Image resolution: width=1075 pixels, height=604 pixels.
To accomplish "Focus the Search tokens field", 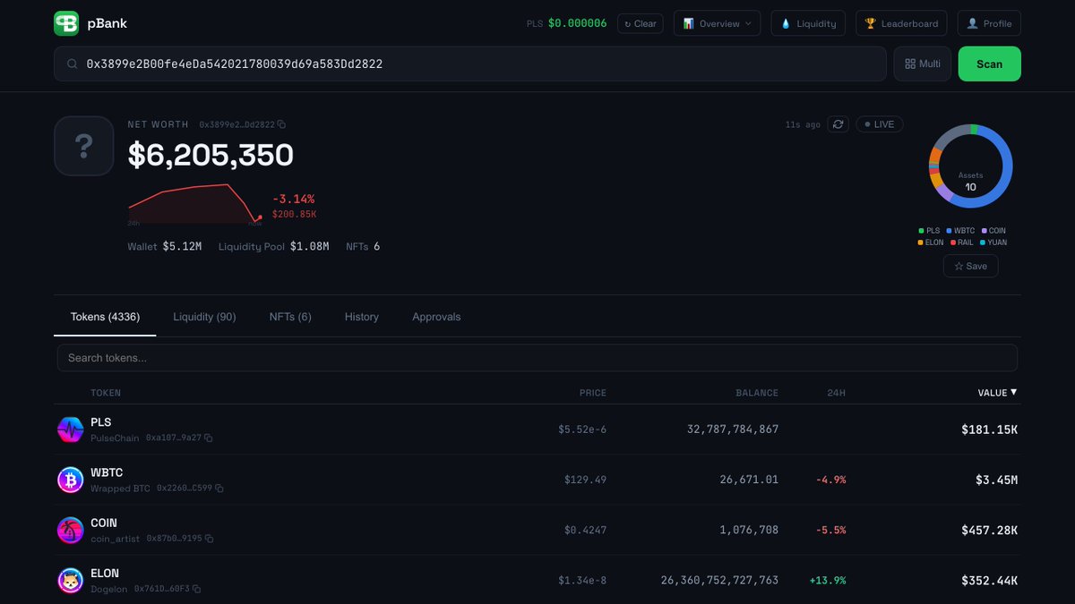I will 537,358.
